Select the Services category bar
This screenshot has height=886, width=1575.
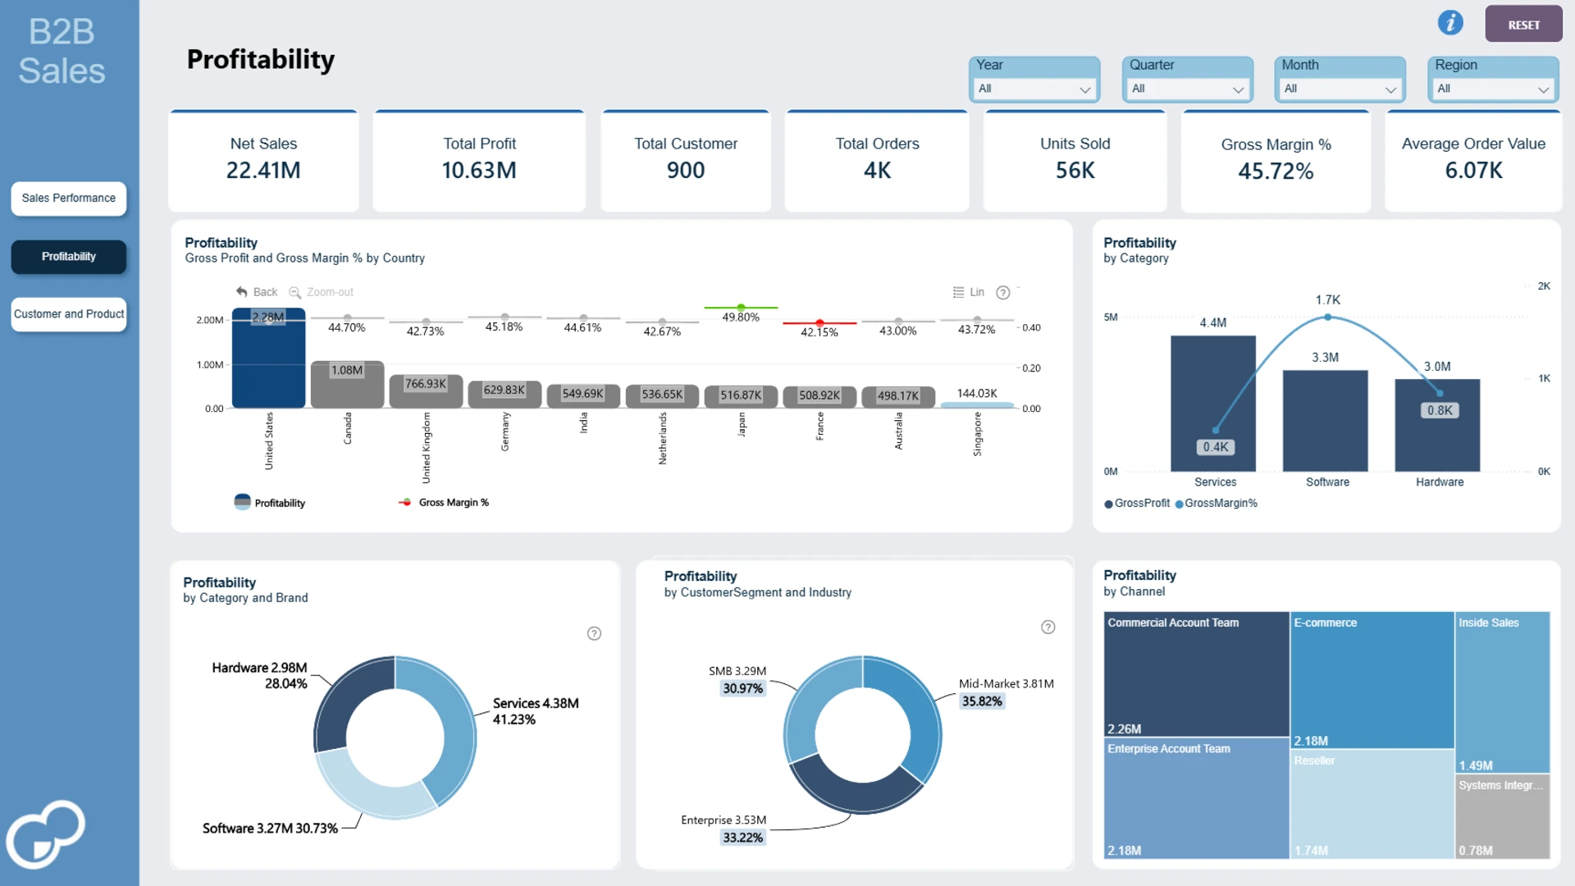coord(1212,404)
